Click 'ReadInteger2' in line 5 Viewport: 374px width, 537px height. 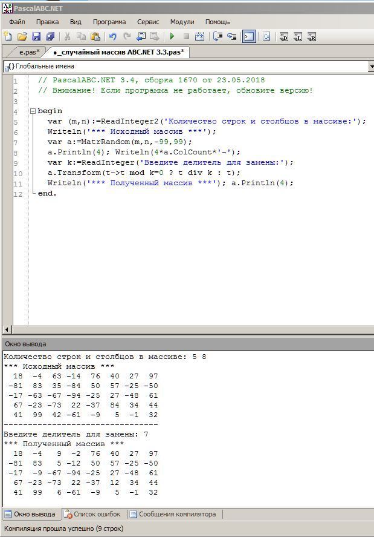[129, 121]
